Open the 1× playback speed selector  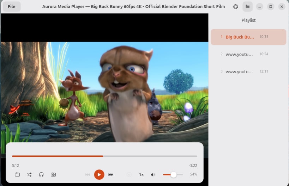tap(141, 174)
